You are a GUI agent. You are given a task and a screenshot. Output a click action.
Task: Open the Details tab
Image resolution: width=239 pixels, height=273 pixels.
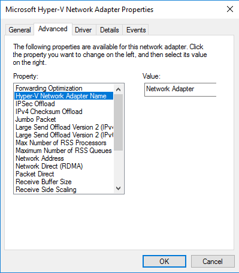(x=110, y=30)
